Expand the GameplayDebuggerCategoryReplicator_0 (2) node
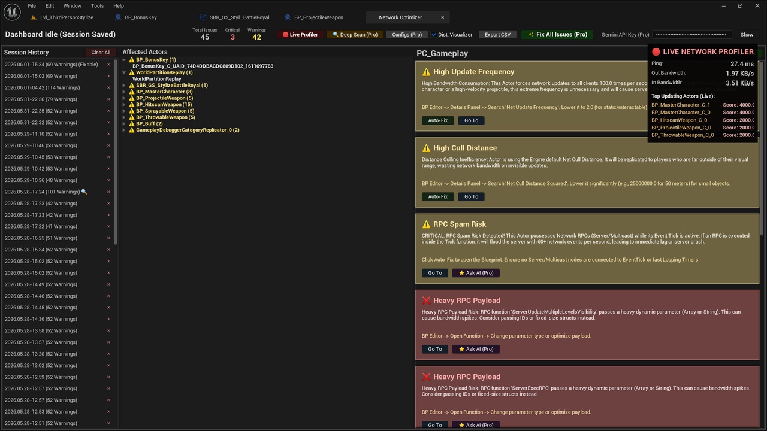 124,130
